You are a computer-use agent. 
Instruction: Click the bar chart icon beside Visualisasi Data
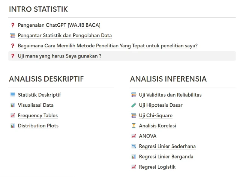point(13,105)
